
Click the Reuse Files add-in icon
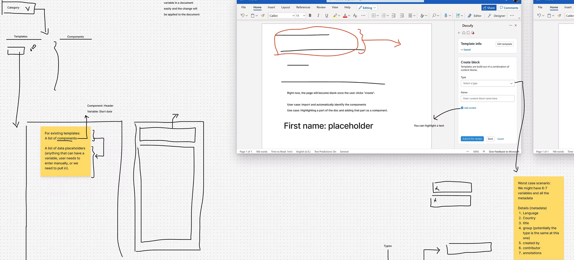point(458,15)
